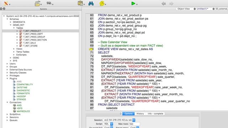228x128 pixels.
Task: Click the STRINGS plugin icon
Action: click(x=14, y=100)
